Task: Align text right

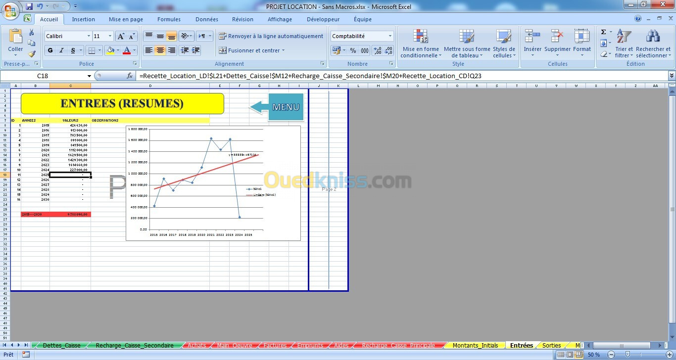Action: [x=172, y=50]
